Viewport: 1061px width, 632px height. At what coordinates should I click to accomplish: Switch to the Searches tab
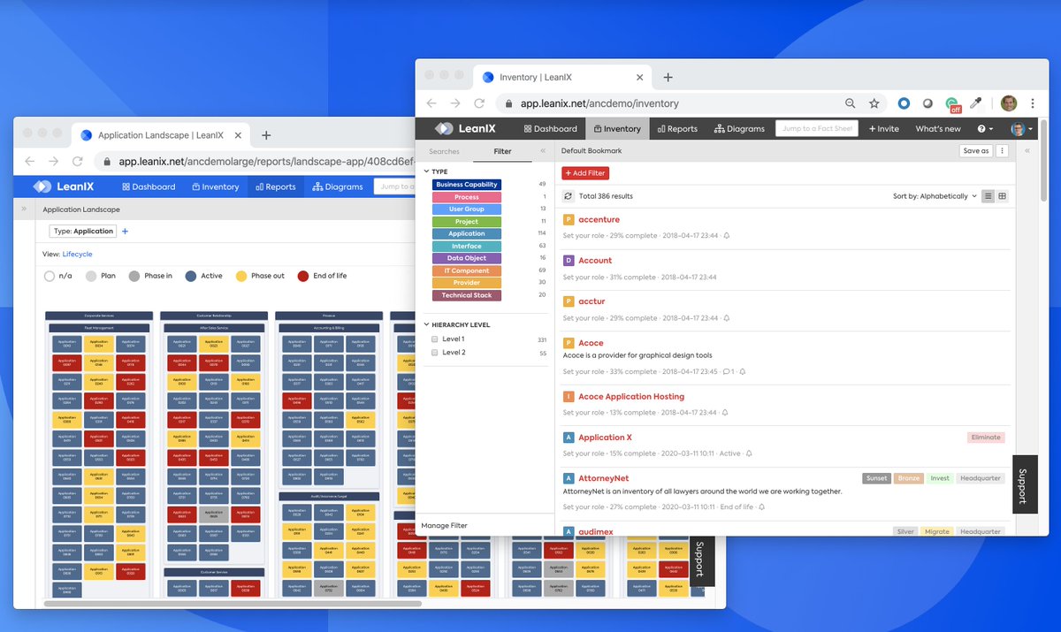[x=445, y=152]
